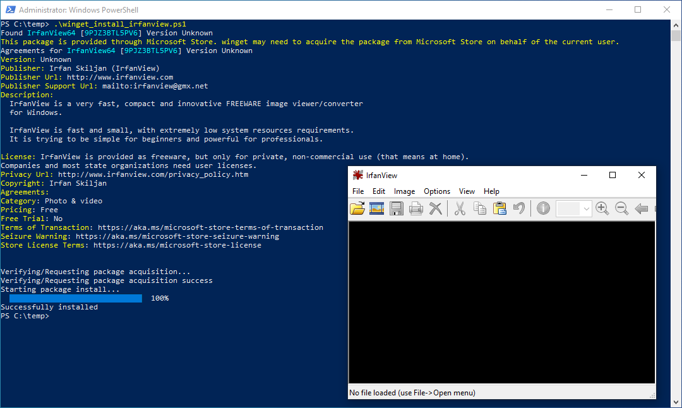The image size is (682, 408).
Task: Click the 'No file loaded' status bar text
Action: click(412, 393)
